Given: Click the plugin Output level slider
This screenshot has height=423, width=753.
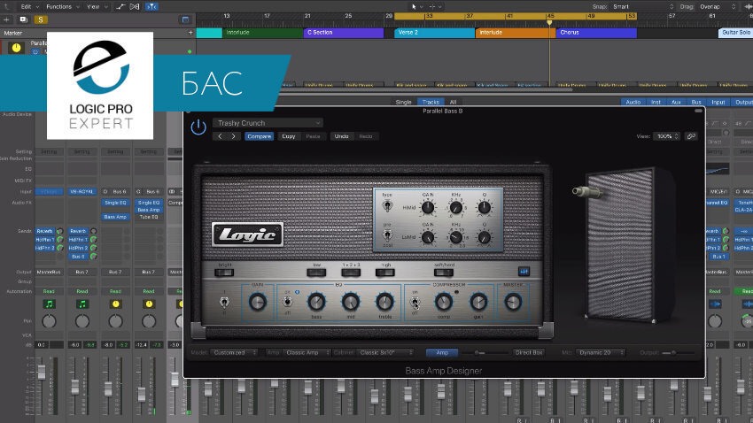Looking at the screenshot, I should (x=679, y=352).
